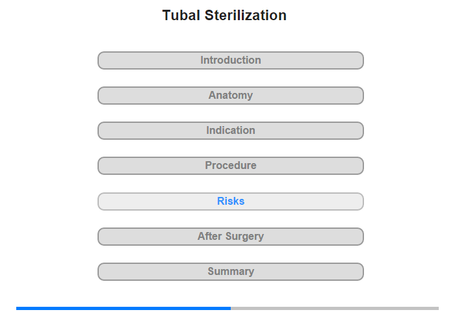
Task: Choose Procedure from the section list
Action: point(231,166)
